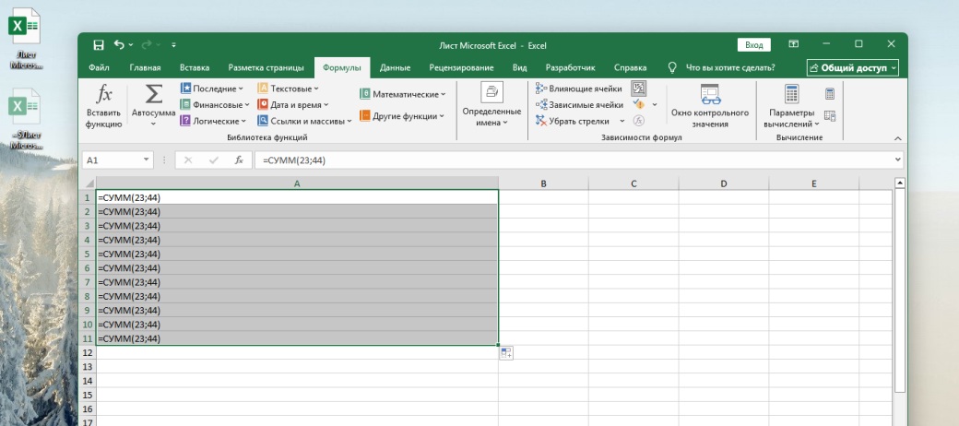
Task: Click the show formulas icon
Action: click(x=638, y=89)
